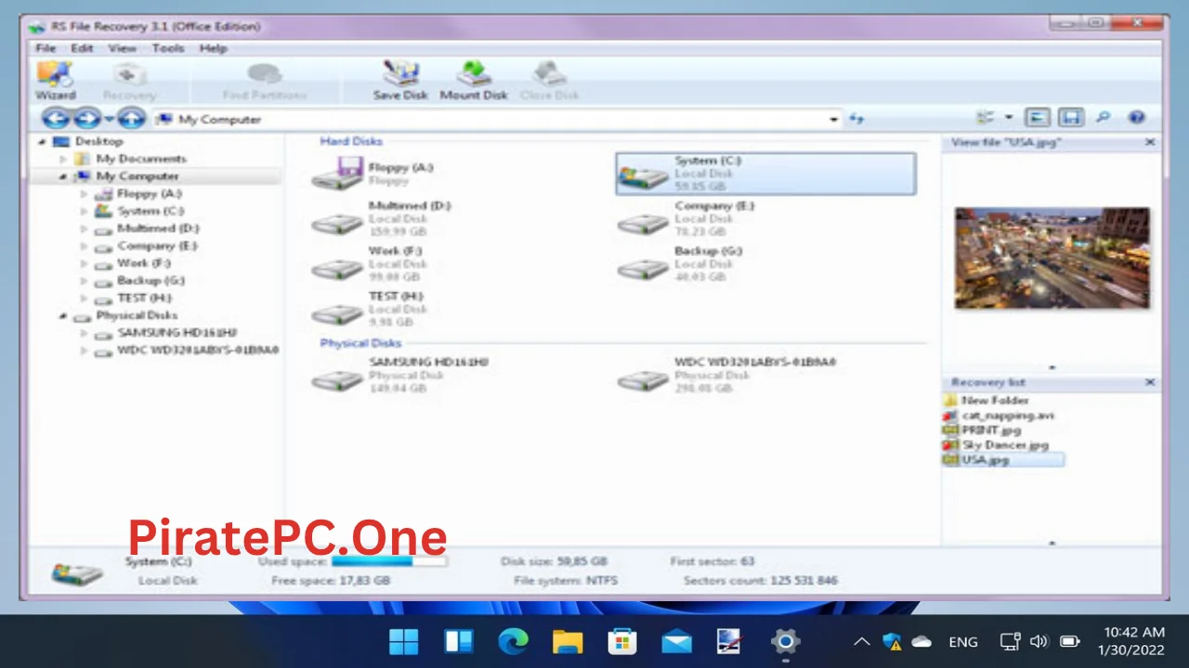The image size is (1189, 668).
Task: Select SAMSUNG HD161HJ in the folder tree
Action: click(x=176, y=333)
